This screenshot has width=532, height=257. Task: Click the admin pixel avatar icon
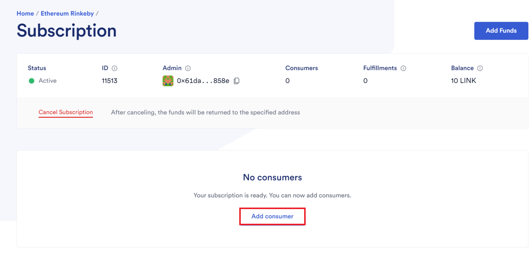168,81
